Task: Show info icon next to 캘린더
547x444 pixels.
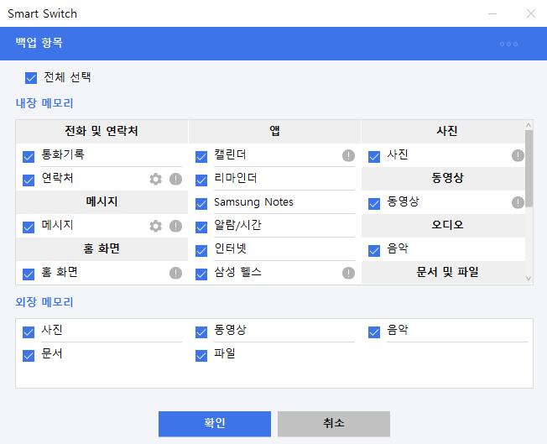Action: 348,155
